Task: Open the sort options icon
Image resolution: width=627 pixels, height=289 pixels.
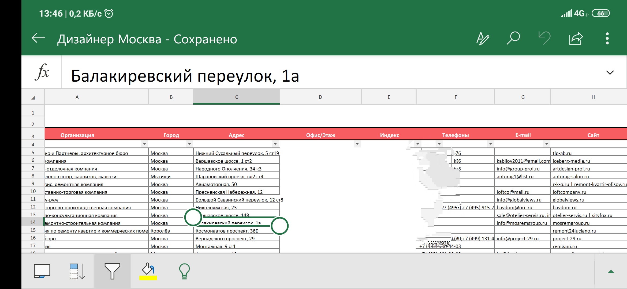Action: coord(77,271)
